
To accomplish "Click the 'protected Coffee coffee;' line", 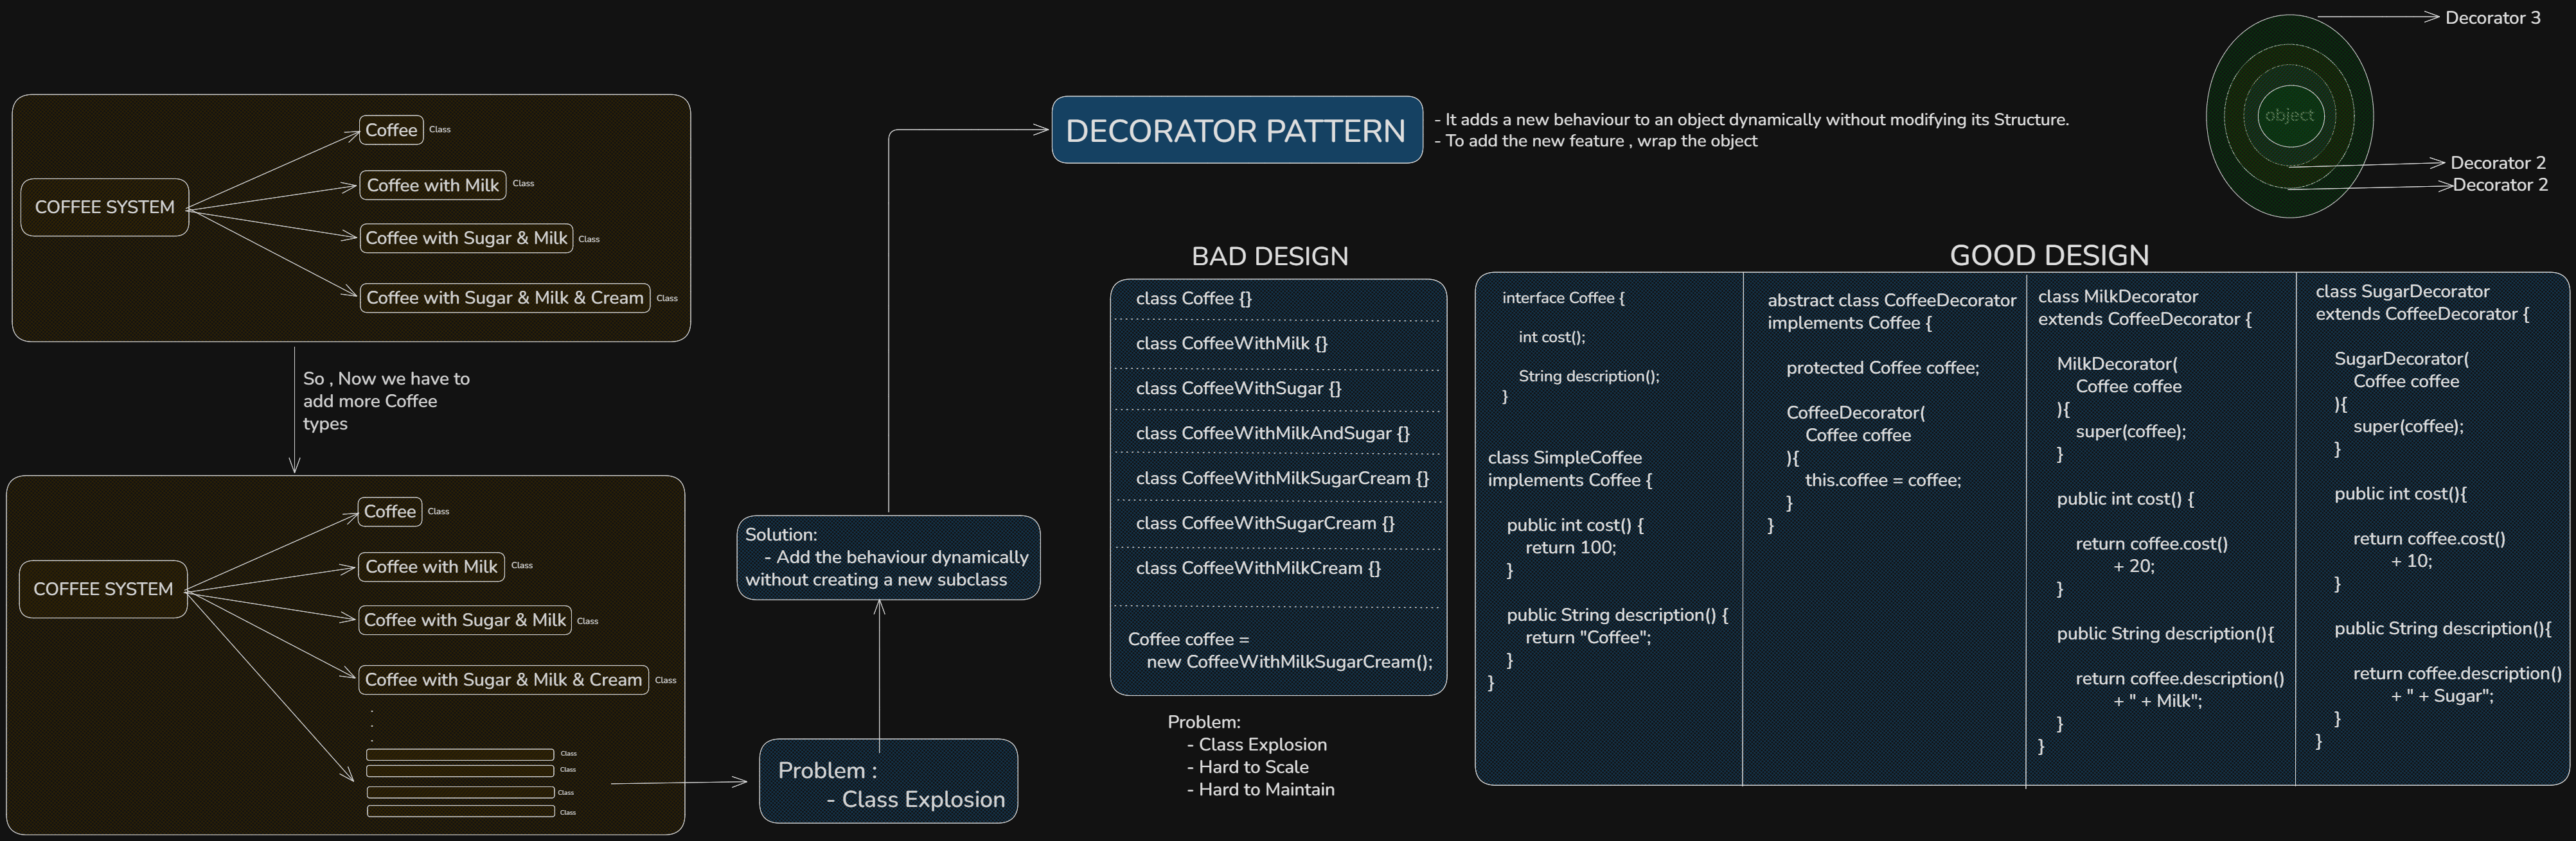I will click(1883, 368).
